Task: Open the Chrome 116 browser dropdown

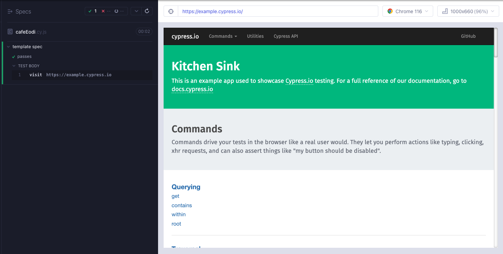Action: pyautogui.click(x=408, y=11)
